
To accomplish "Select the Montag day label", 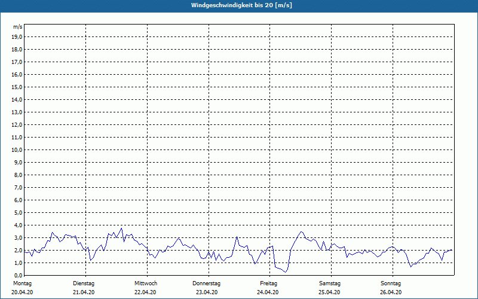I will coord(22,283).
